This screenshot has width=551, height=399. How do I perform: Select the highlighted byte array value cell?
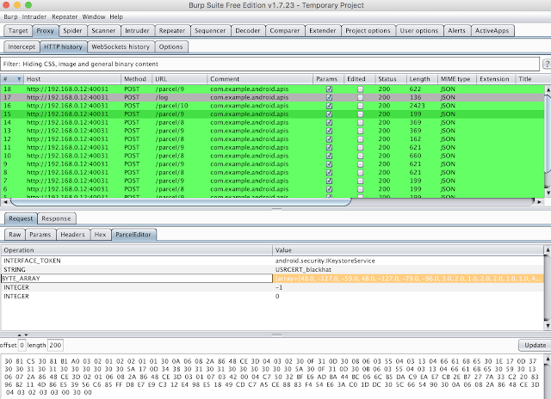click(408, 279)
